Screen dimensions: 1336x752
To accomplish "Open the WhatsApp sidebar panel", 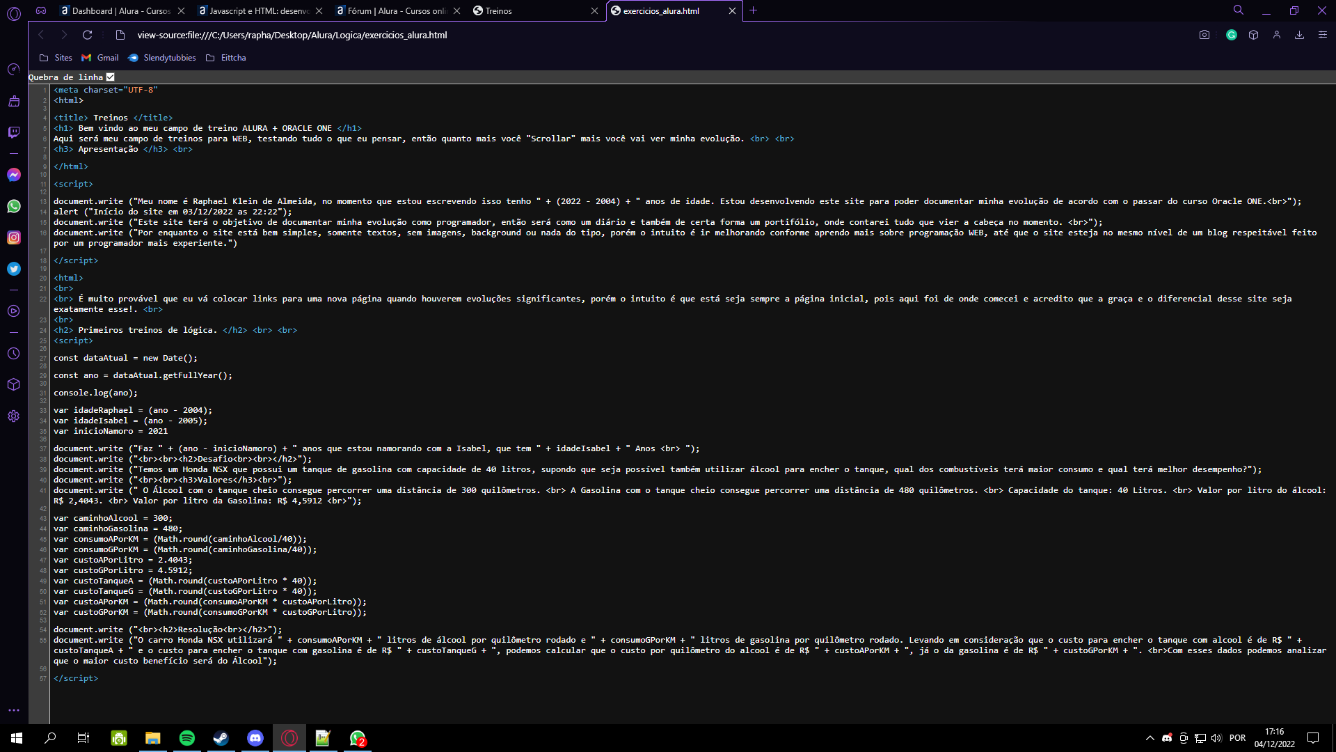I will click(x=14, y=206).
